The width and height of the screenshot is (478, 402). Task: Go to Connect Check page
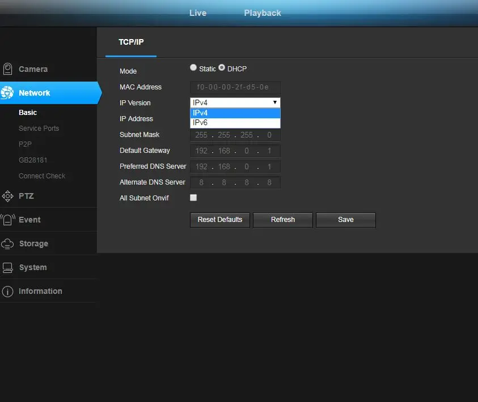(x=42, y=176)
